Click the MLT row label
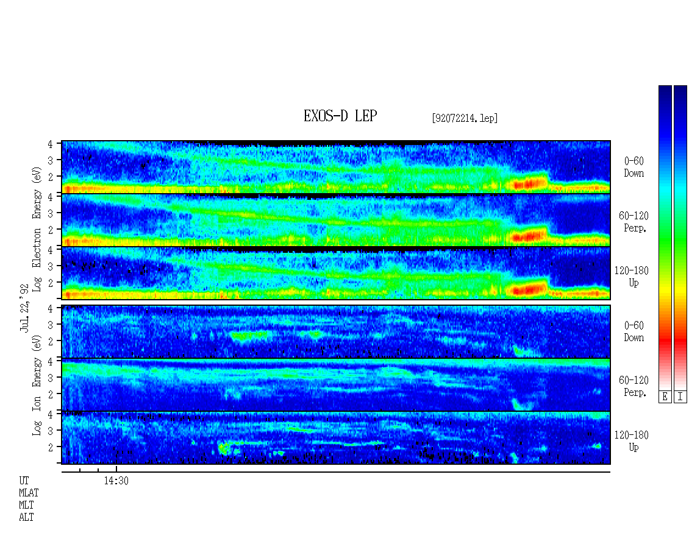The height and width of the screenshot is (533, 689). 26,506
